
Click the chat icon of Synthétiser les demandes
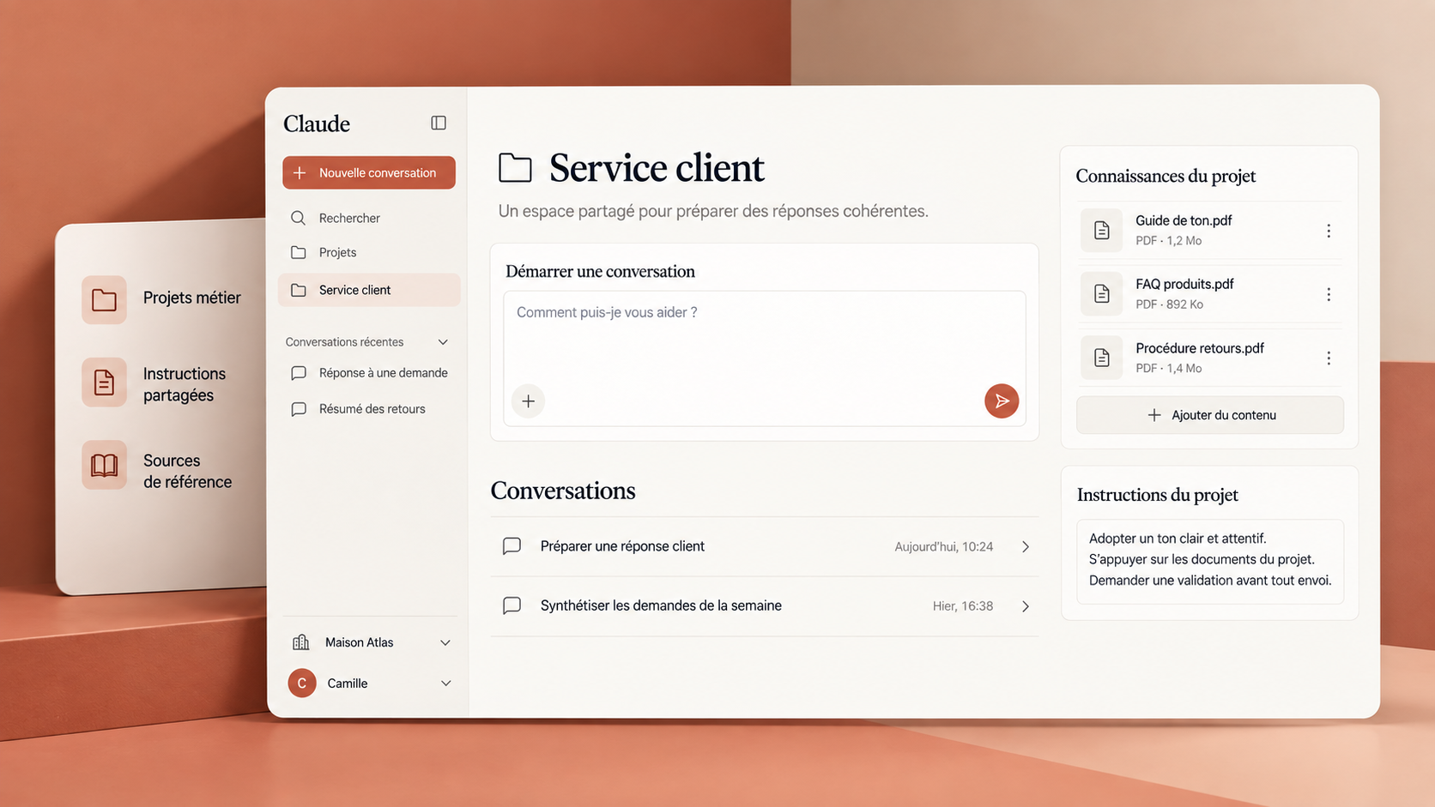coord(512,605)
